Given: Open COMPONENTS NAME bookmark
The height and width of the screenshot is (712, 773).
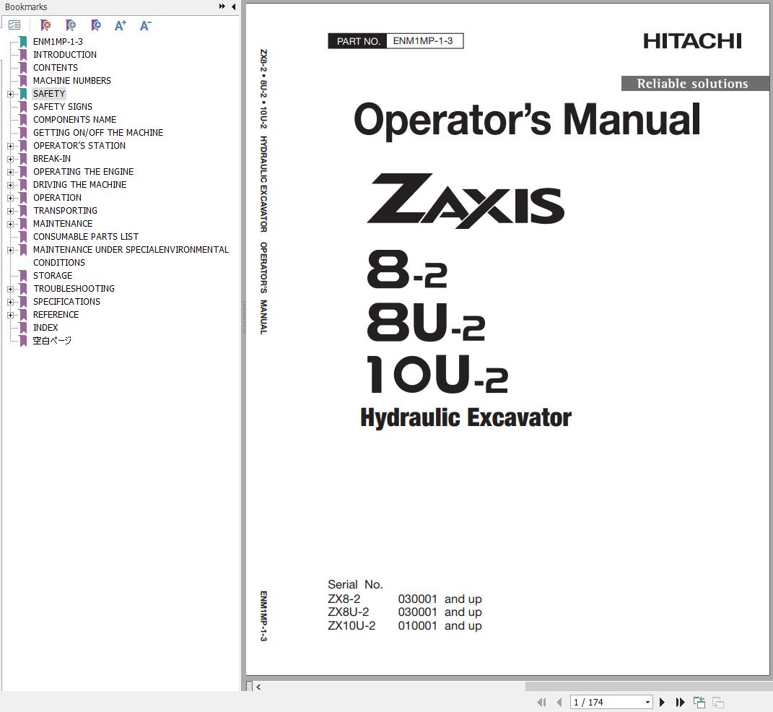Looking at the screenshot, I should (x=74, y=119).
